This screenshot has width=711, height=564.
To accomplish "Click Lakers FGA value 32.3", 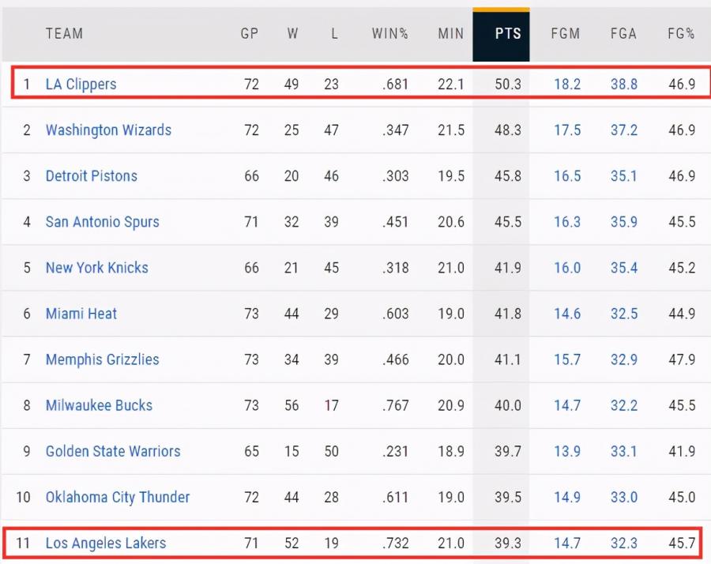I will (624, 543).
